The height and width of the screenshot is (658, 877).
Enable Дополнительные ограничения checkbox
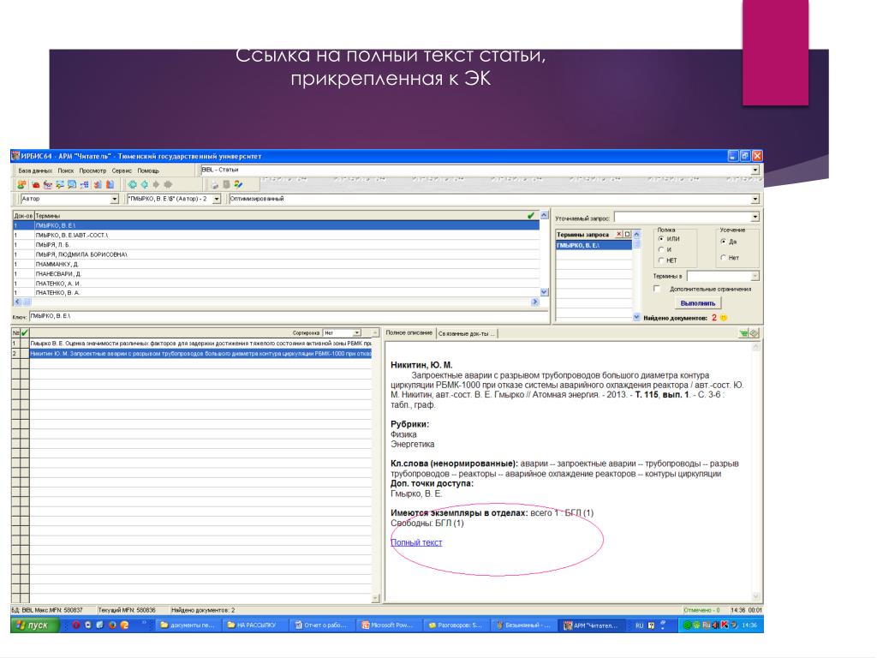click(657, 289)
